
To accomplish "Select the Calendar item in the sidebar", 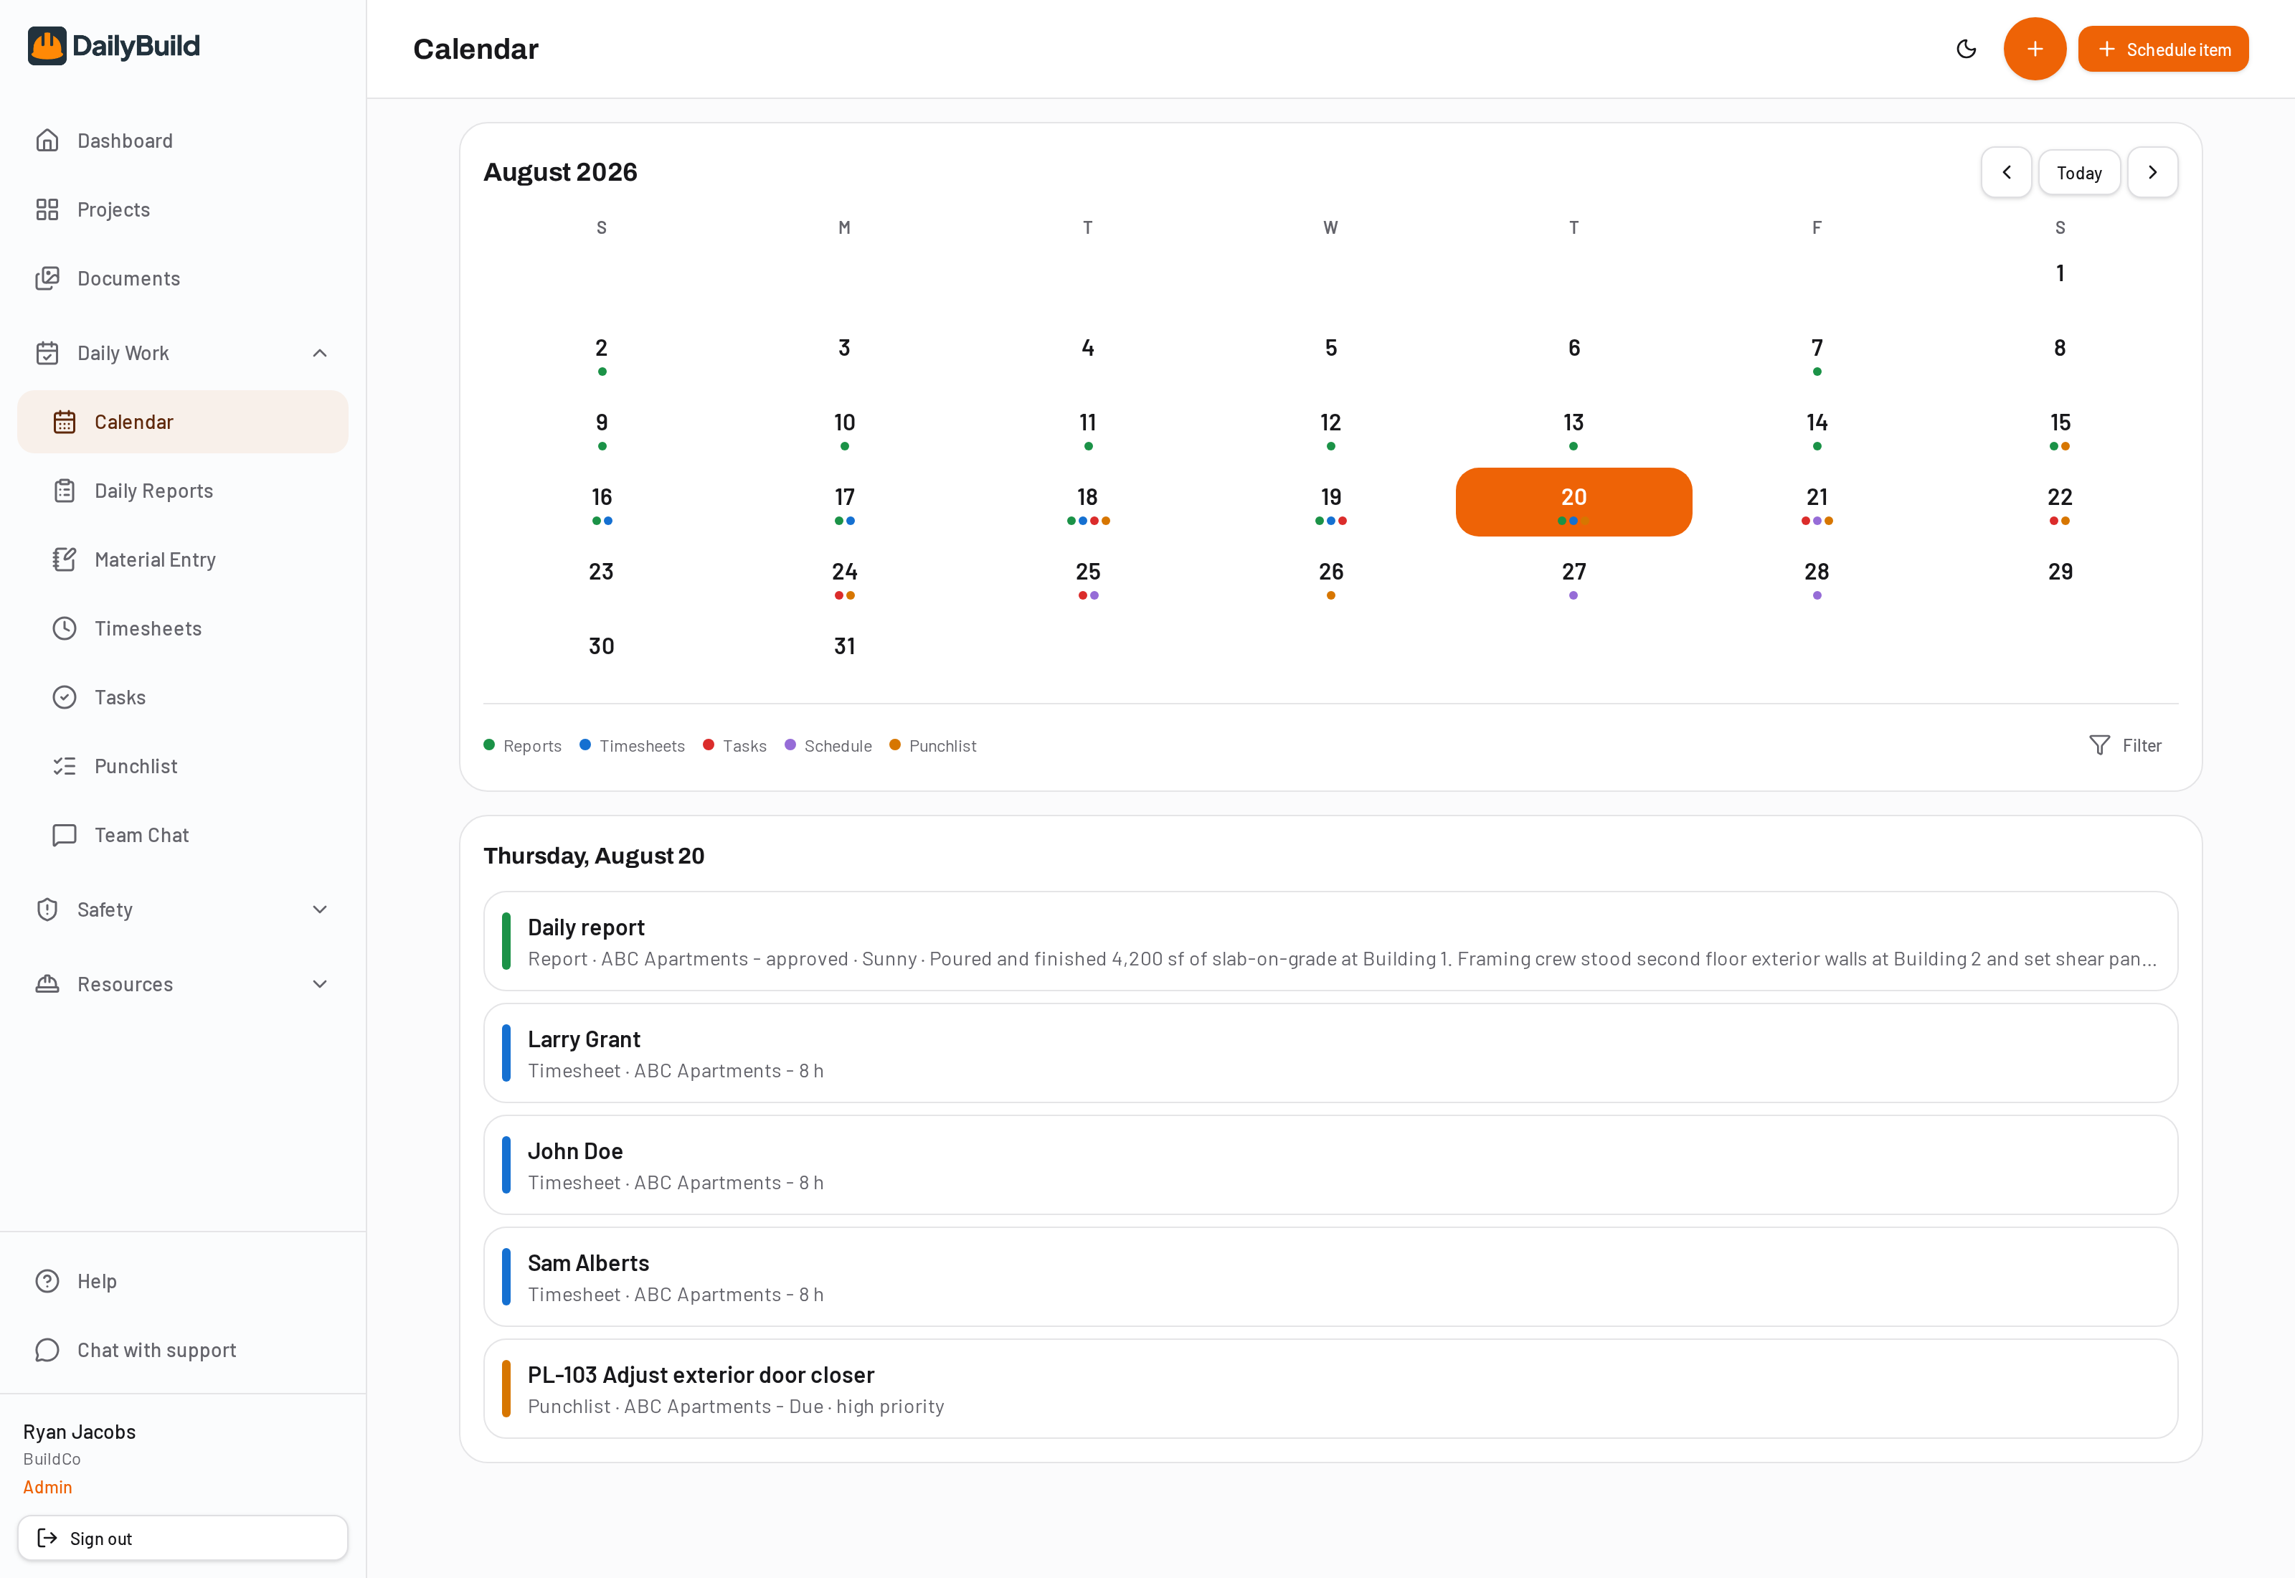I will (x=183, y=422).
